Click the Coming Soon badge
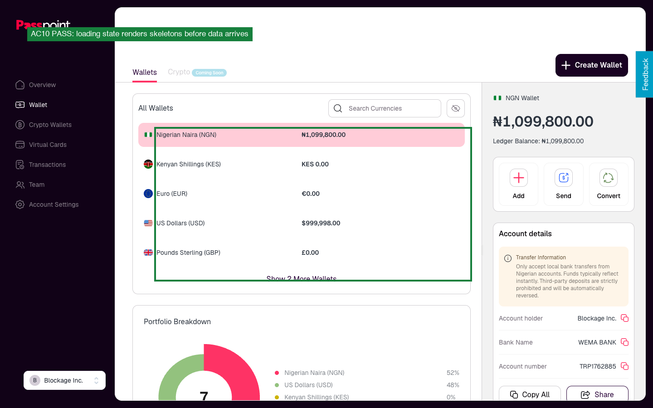 pos(210,73)
